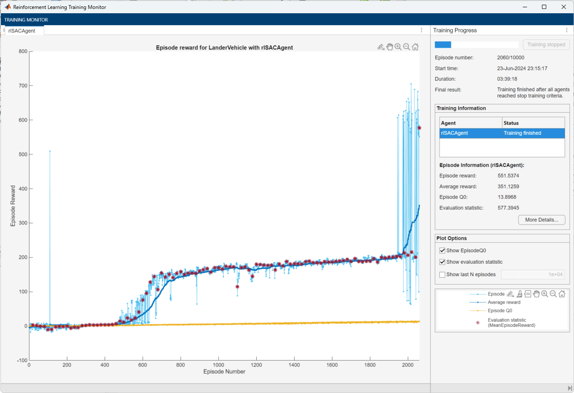This screenshot has height=393, width=574.
Task: Click the home icon in legend toolbar
Action: pyautogui.click(x=562, y=294)
